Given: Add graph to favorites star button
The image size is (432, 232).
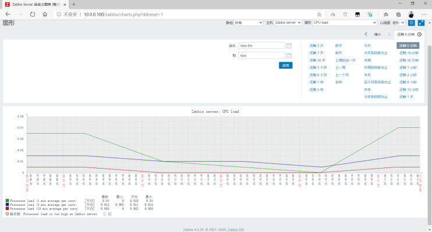Looking at the screenshot, I should point(412,23).
